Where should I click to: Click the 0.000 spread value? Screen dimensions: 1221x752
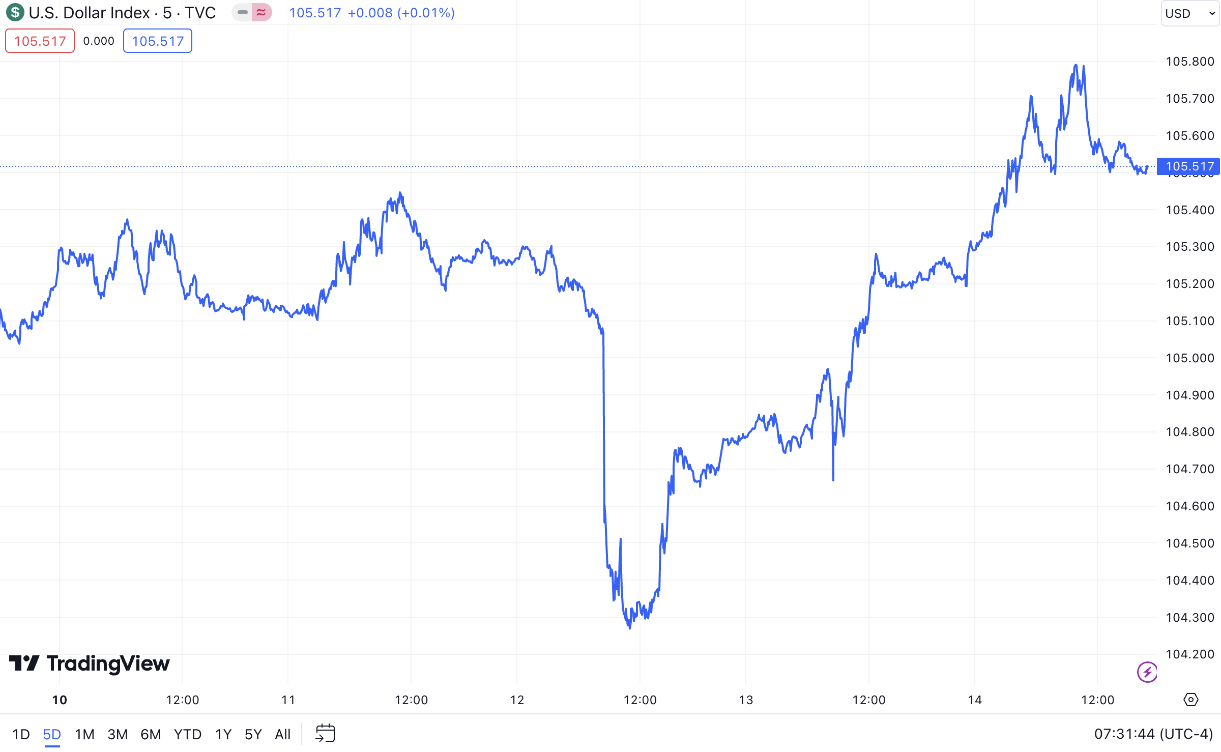coord(99,41)
